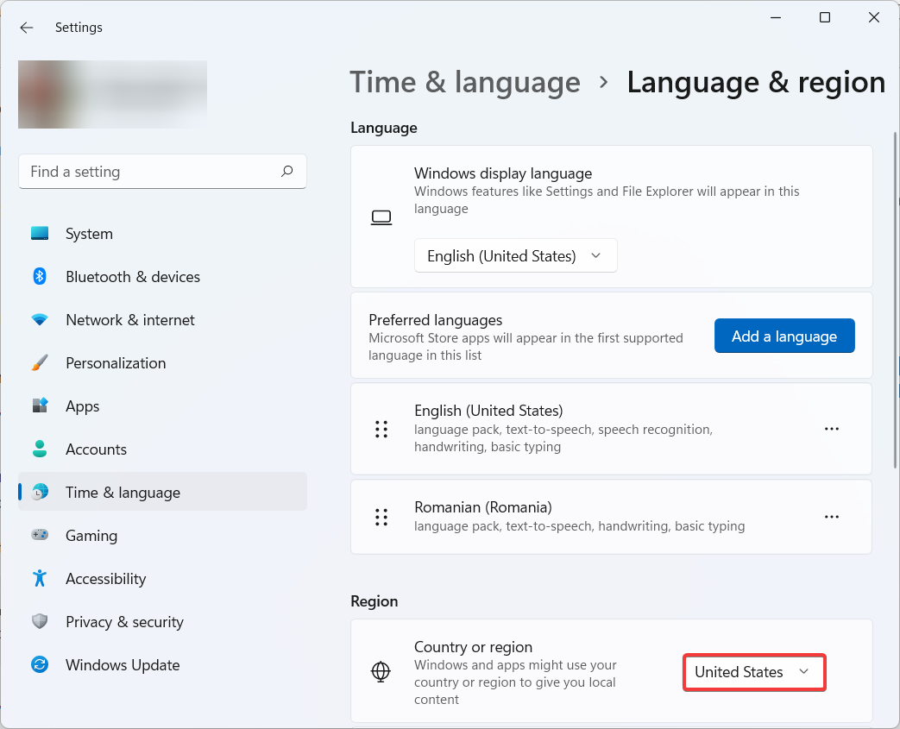The height and width of the screenshot is (729, 900).
Task: Open more options for English (United States)
Action: [831, 429]
